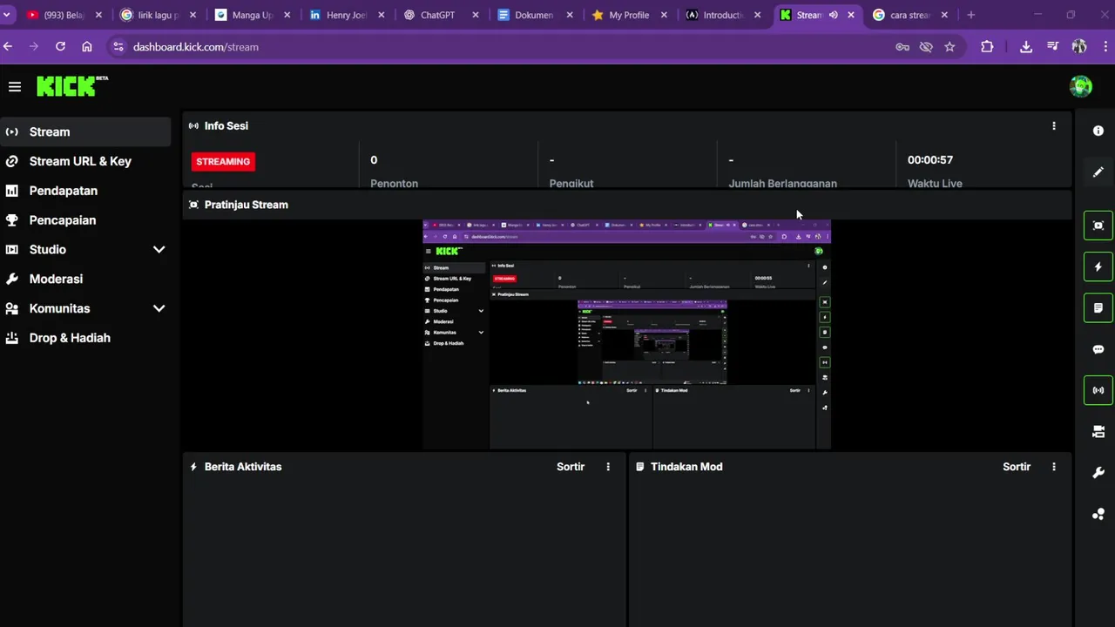This screenshot has height=627, width=1115.
Task: Open the user avatar menu in Kick header
Action: 1081,86
